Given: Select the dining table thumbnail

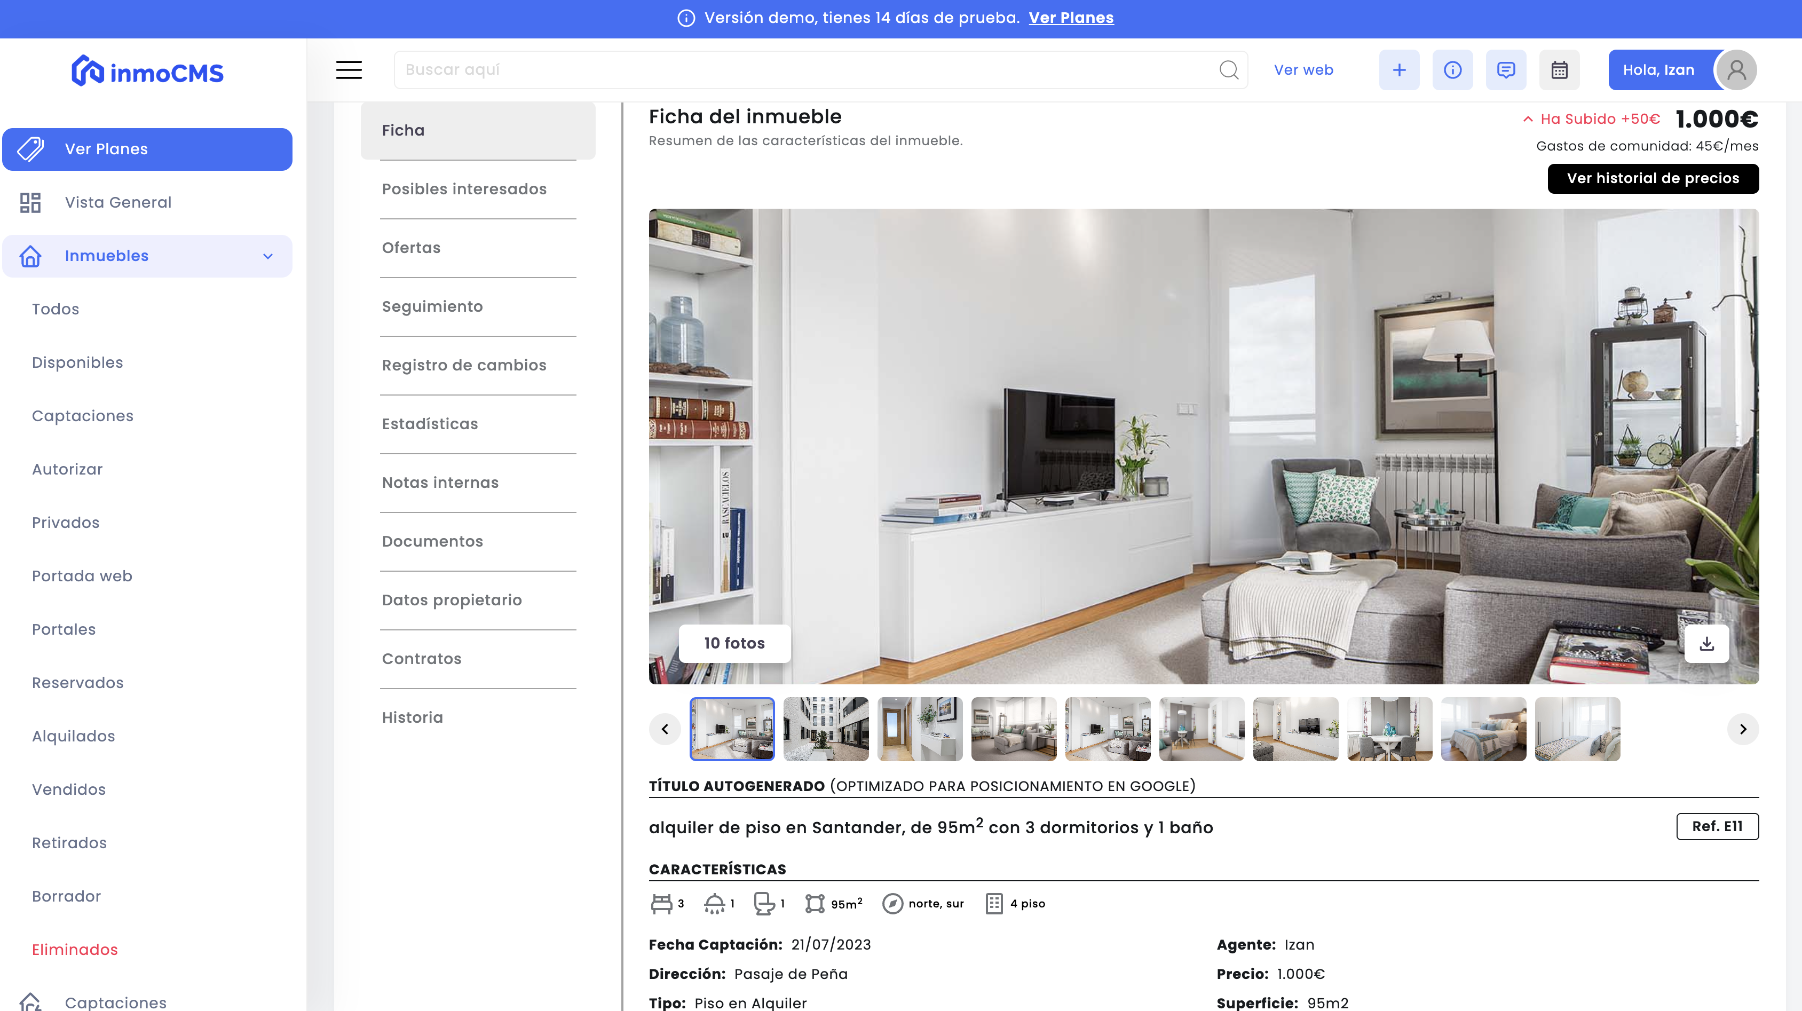Looking at the screenshot, I should pyautogui.click(x=1389, y=729).
